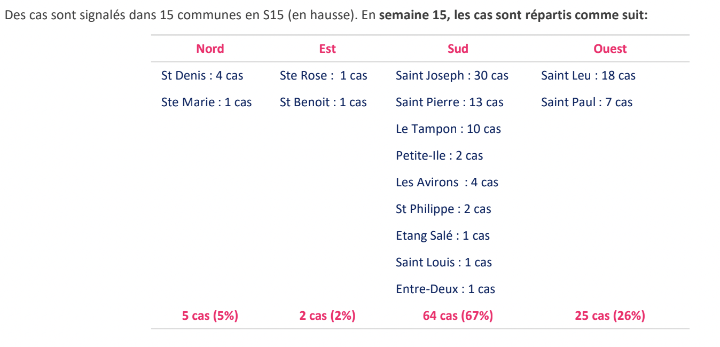Select the Ouest column header
Viewport: 720px width, 347px height.
point(610,49)
